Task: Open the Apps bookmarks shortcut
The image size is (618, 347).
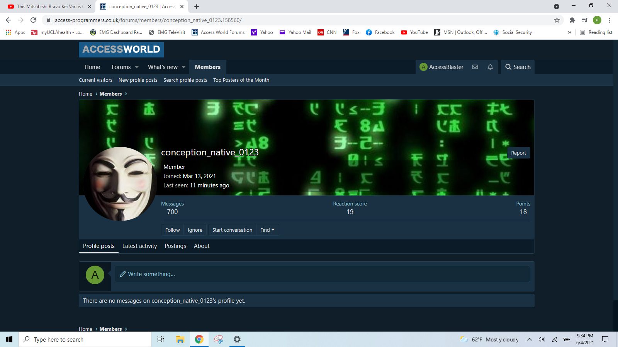Action: point(15,32)
